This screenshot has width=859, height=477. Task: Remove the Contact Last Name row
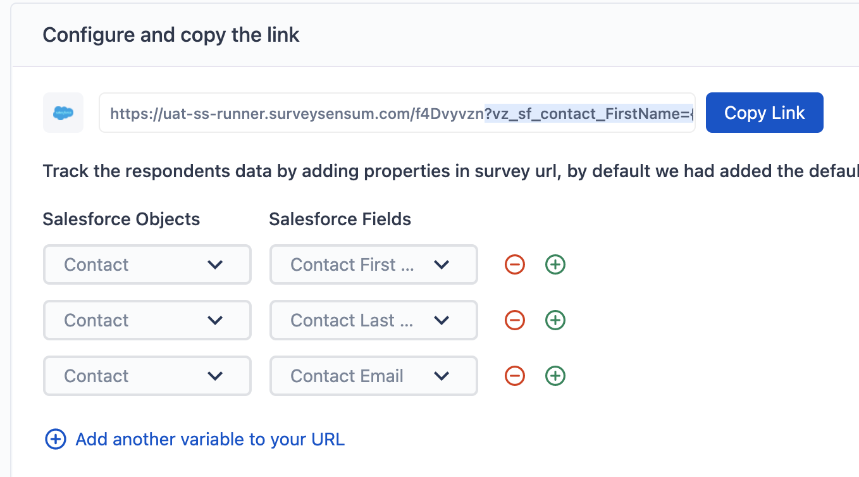[x=515, y=320]
